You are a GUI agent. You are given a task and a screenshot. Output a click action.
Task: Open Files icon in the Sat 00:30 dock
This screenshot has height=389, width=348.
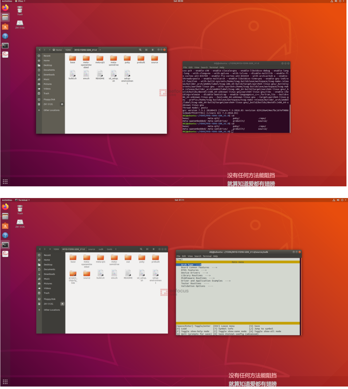point(5,17)
